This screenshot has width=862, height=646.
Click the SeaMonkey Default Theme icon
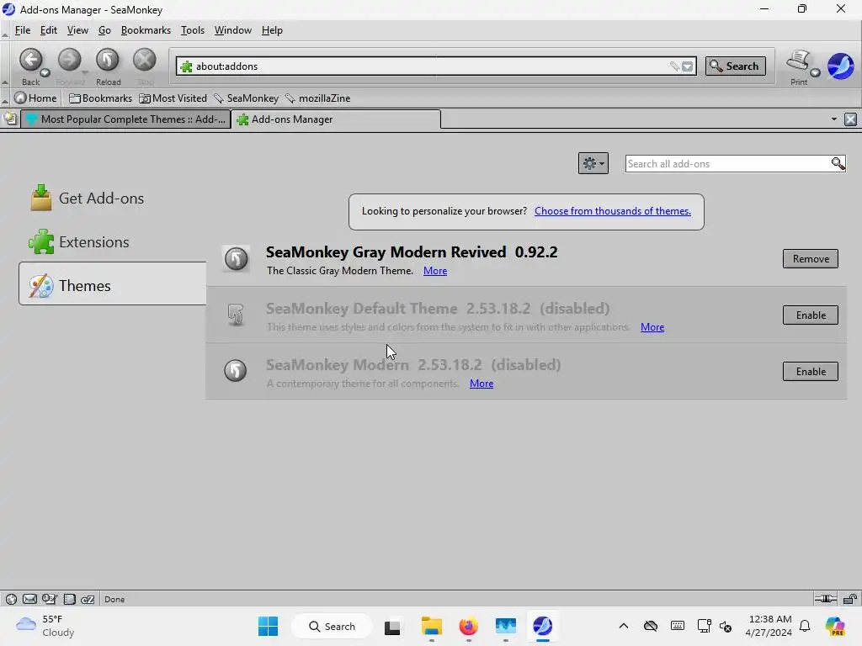tap(236, 315)
